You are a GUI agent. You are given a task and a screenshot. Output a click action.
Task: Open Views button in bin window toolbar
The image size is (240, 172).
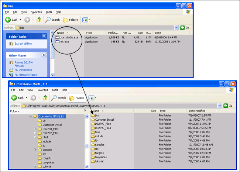click(x=86, y=20)
